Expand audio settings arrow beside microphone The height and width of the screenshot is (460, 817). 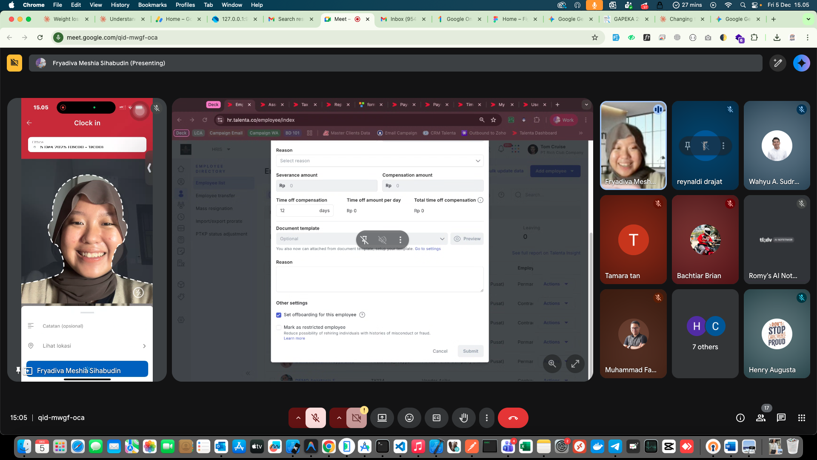(298, 418)
